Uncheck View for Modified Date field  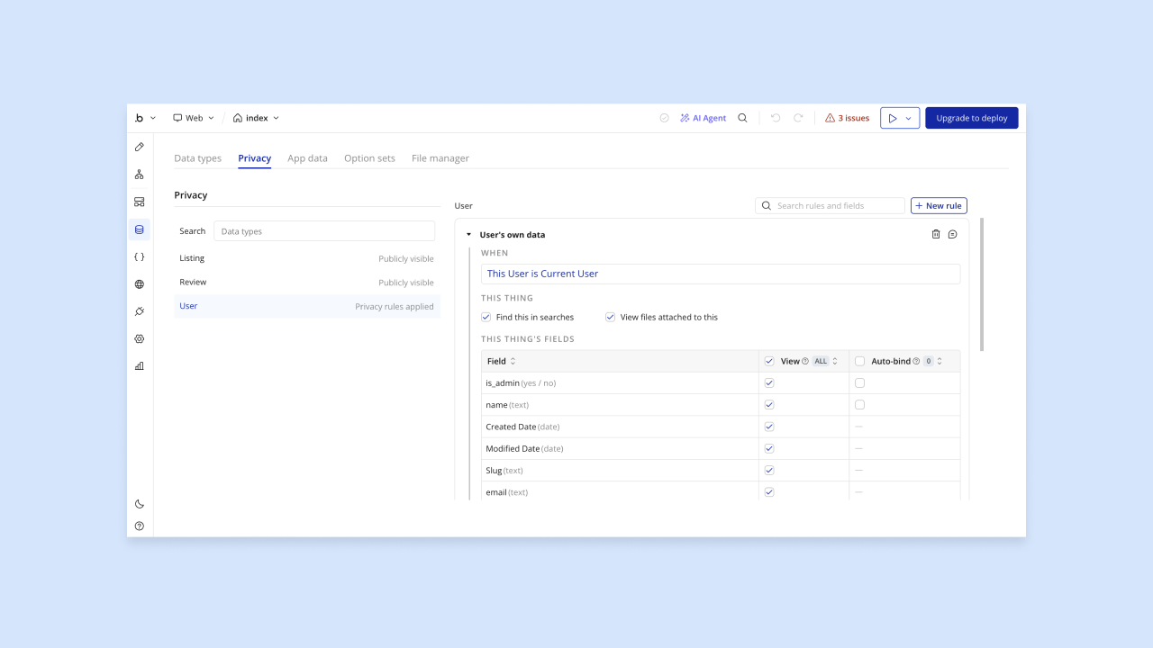[769, 448]
